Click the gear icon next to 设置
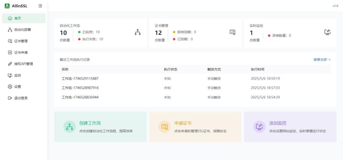Image resolution: width=343 pixels, height=160 pixels. (x=10, y=87)
